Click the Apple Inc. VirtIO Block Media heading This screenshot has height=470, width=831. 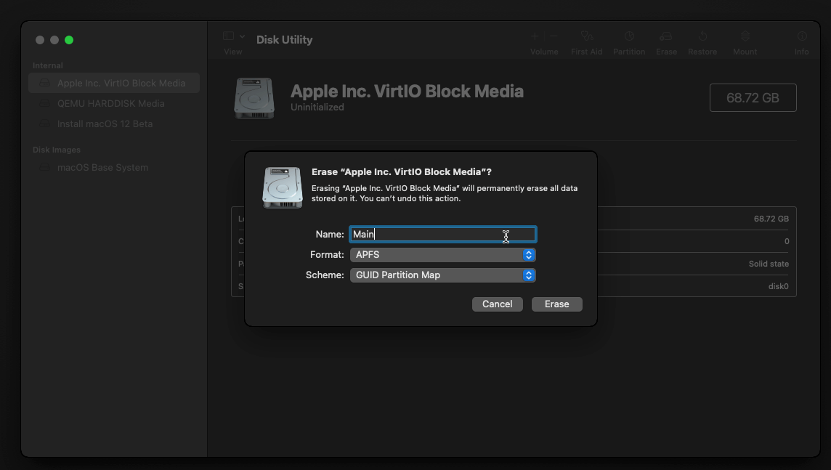pos(407,91)
